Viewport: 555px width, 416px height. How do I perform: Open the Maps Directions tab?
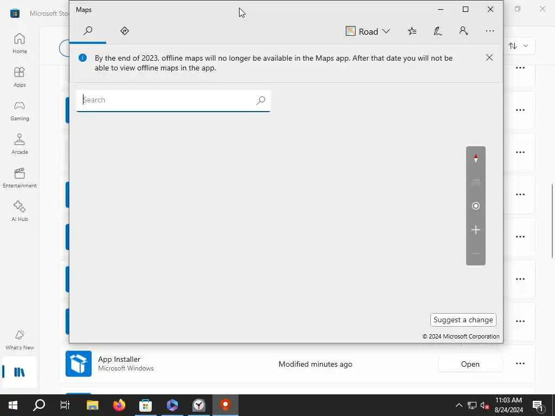pyautogui.click(x=125, y=31)
